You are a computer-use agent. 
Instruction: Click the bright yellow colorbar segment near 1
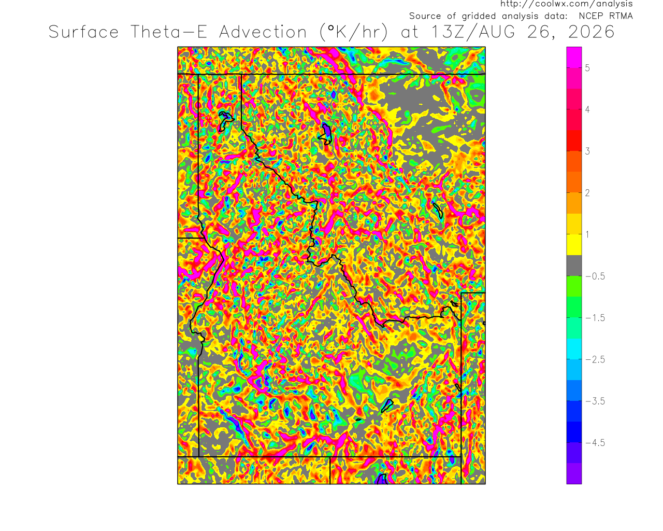[x=574, y=245]
